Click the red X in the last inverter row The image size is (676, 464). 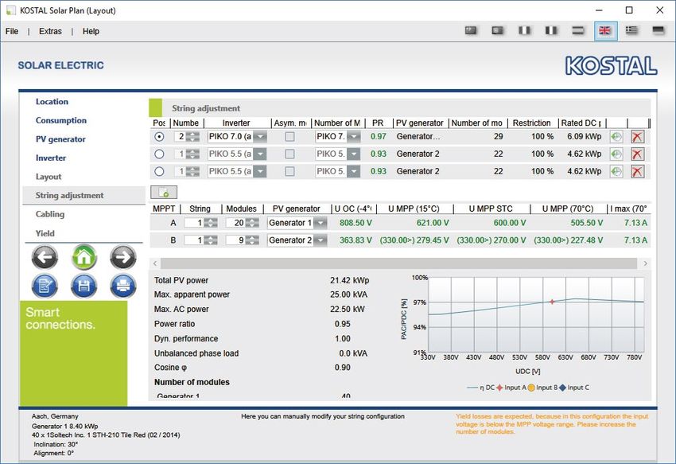click(x=637, y=171)
